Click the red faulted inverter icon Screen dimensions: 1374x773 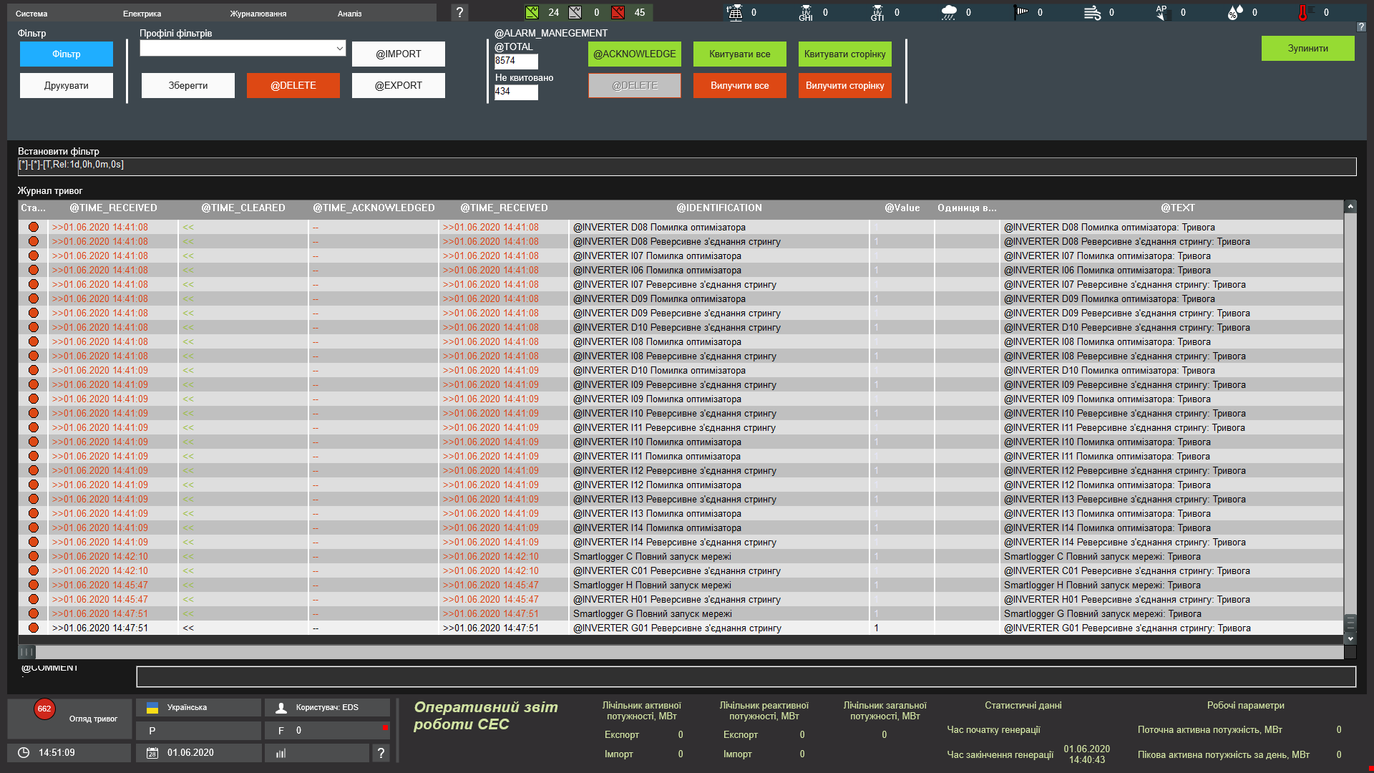[618, 12]
